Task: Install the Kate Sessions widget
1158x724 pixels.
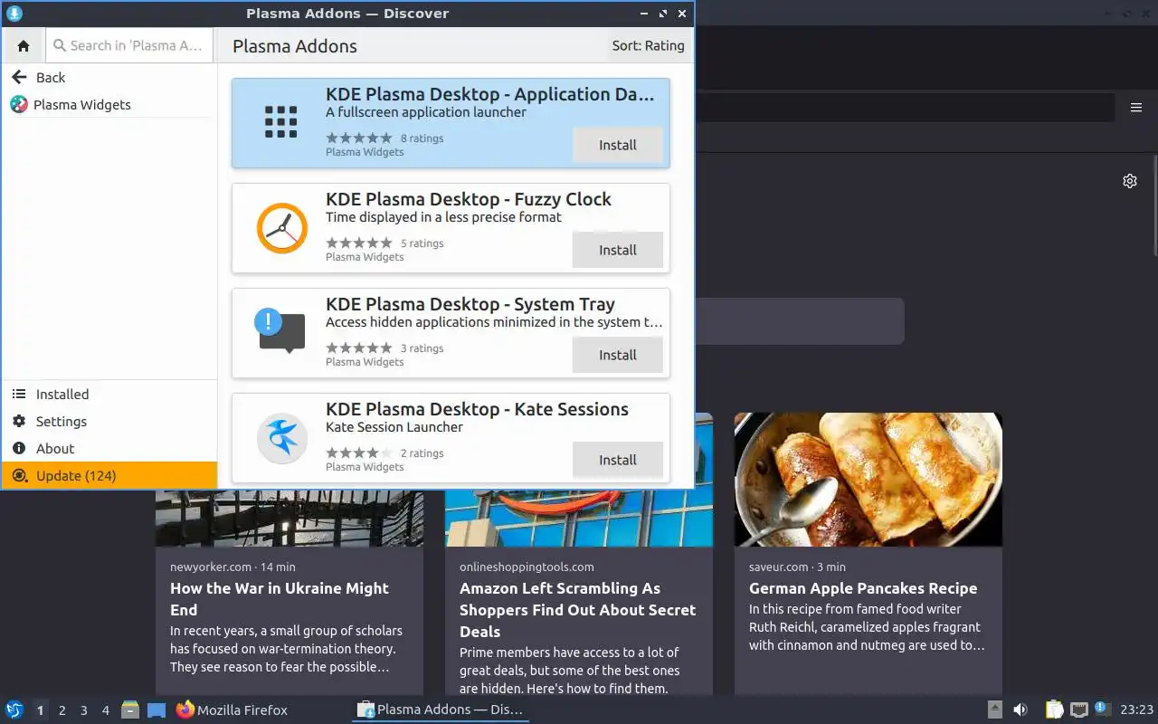Action: (x=618, y=460)
